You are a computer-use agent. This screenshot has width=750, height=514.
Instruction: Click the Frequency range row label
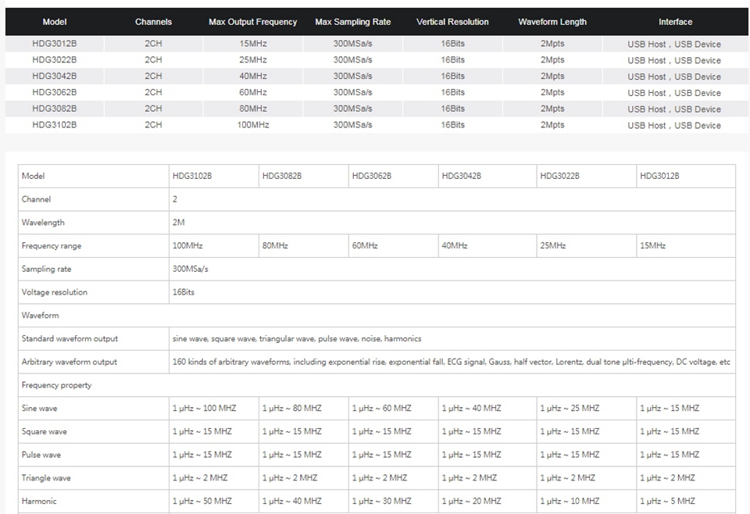coord(52,246)
